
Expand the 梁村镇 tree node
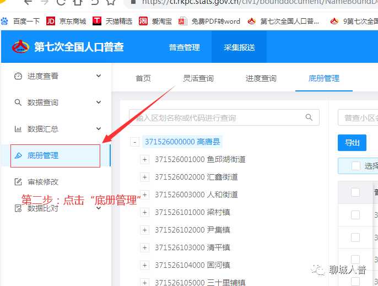144,213
